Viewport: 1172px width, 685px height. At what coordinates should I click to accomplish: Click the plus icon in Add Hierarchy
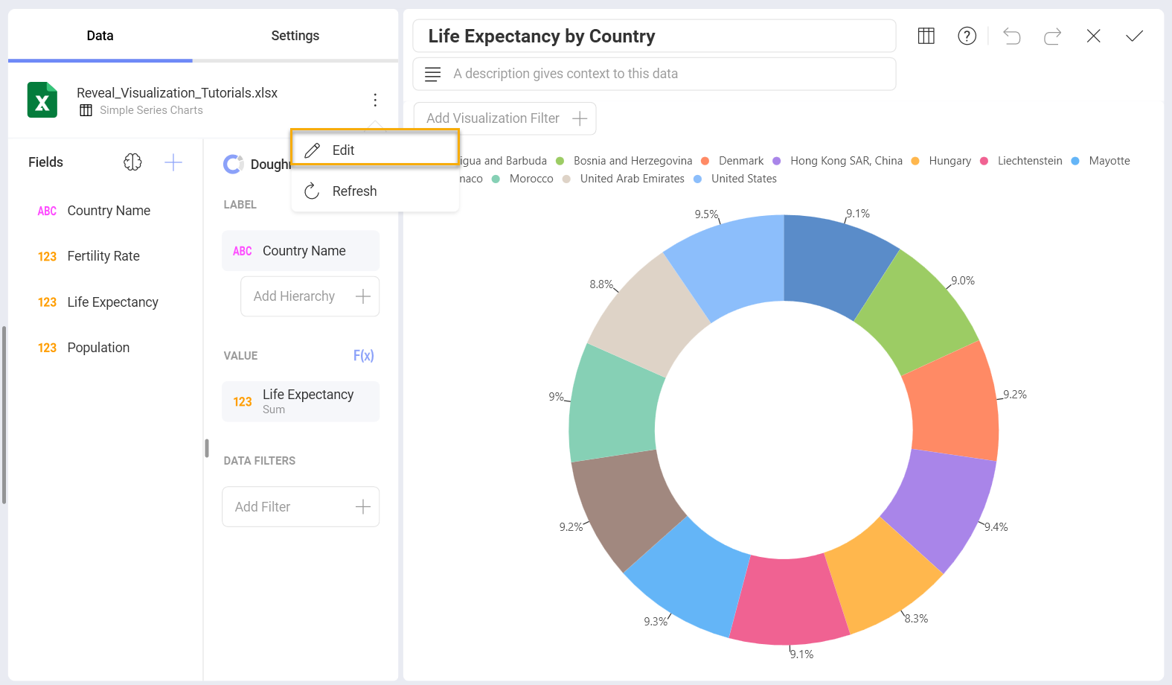(x=363, y=296)
